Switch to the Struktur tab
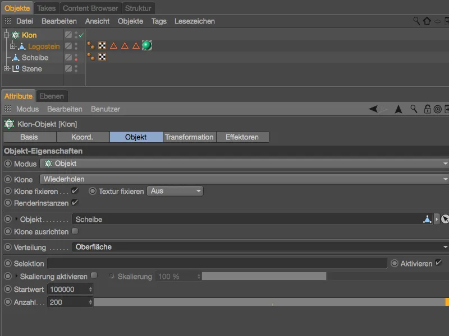The height and width of the screenshot is (336, 449). tap(138, 8)
